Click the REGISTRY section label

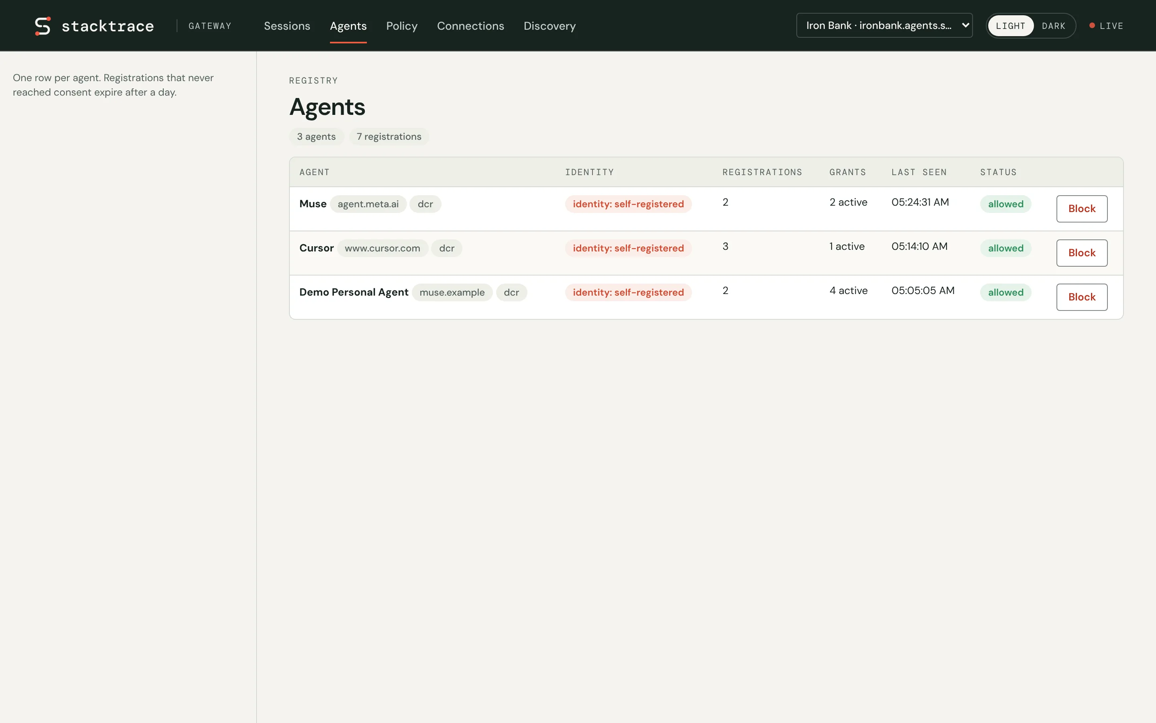pos(313,80)
